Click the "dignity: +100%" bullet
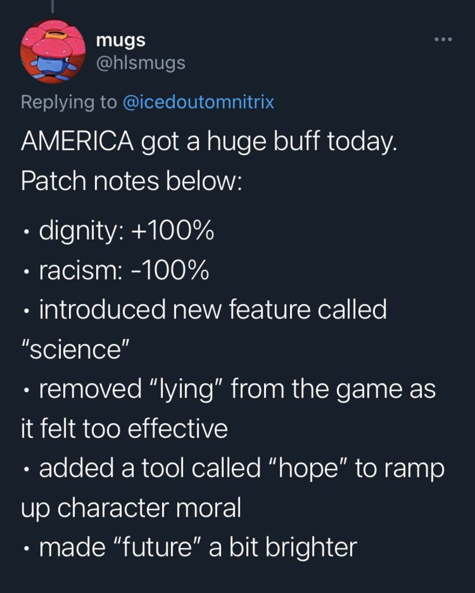Screen dimensions: 475x593 [126, 232]
